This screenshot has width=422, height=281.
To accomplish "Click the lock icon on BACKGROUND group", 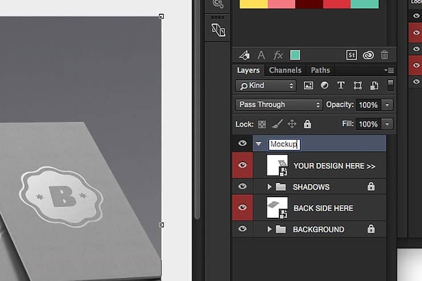I will click(x=371, y=229).
